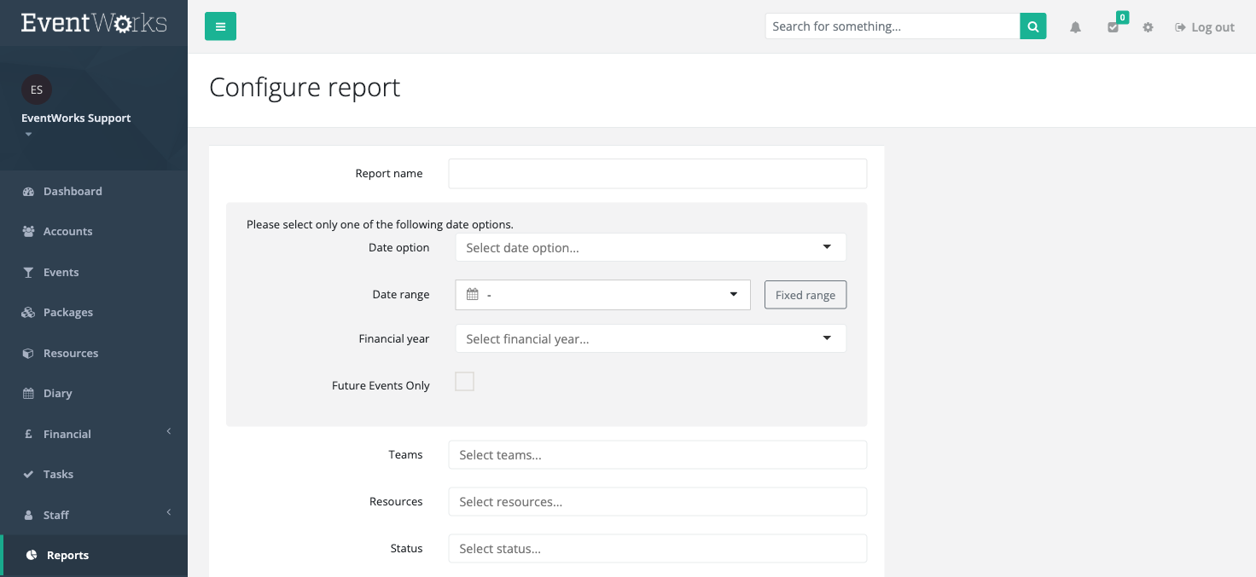Toggle the sidebar with the hamburger button
1256x577 pixels.
(220, 26)
